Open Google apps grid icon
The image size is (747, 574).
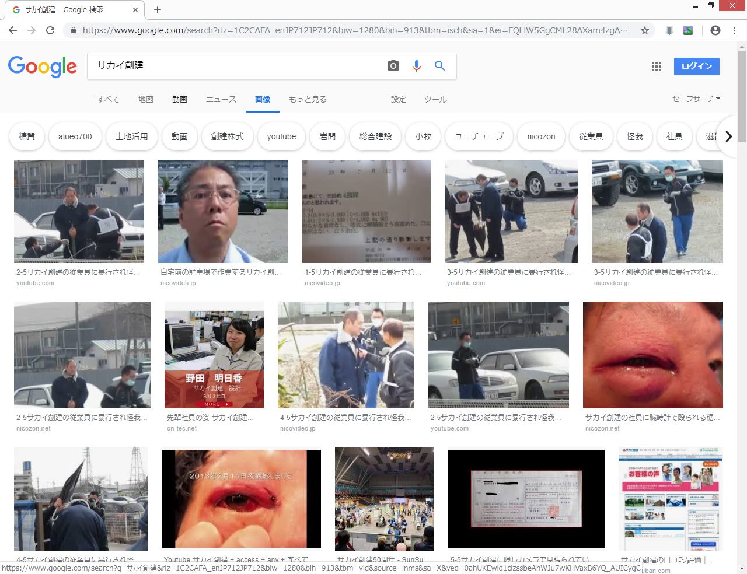point(657,66)
